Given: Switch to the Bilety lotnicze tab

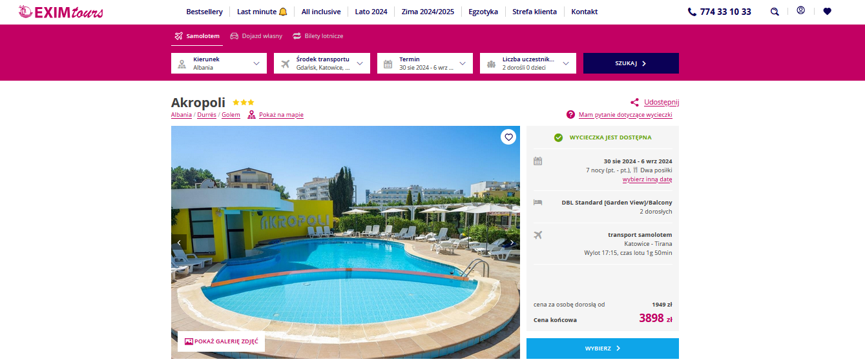Looking at the screenshot, I should 318,36.
